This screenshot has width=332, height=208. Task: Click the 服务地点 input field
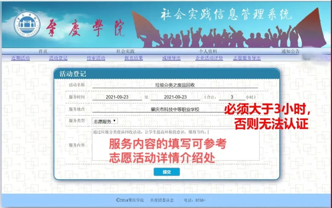175,109
